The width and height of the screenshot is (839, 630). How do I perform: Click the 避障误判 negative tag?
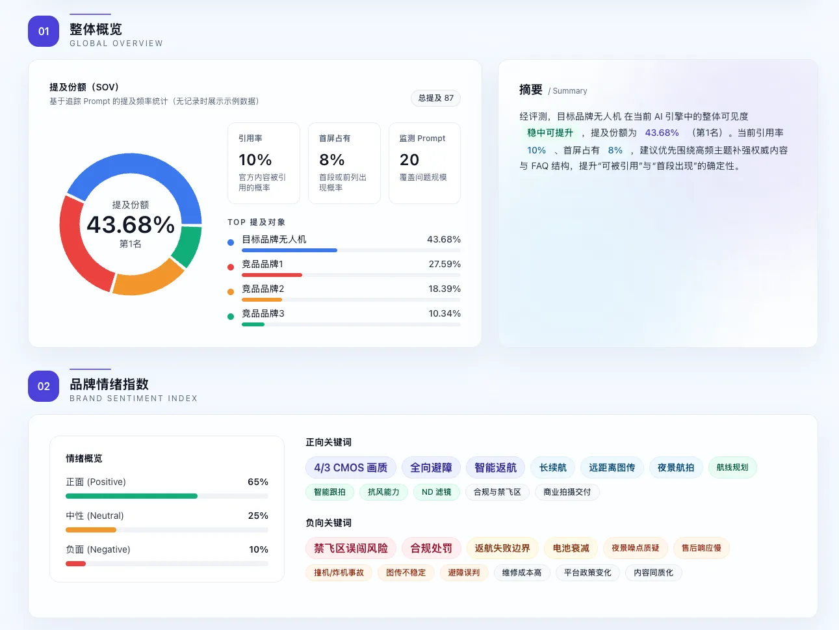click(x=464, y=573)
